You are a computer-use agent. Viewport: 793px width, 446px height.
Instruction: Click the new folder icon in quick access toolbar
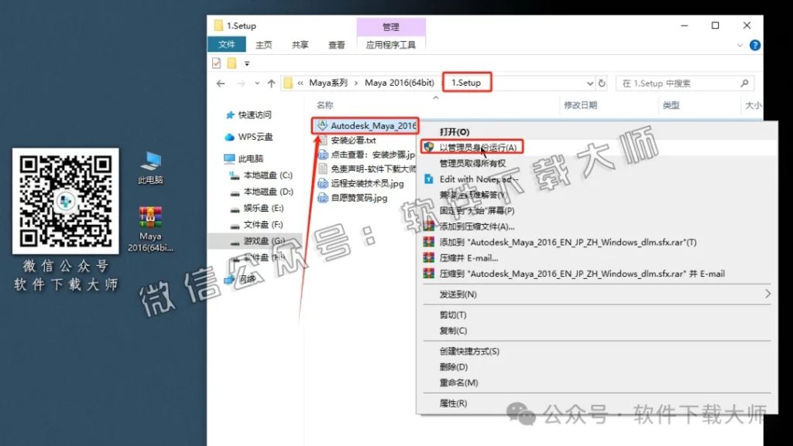[232, 63]
